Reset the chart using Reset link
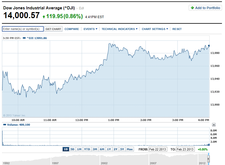The width and height of the screenshot is (225, 165). point(177,29)
